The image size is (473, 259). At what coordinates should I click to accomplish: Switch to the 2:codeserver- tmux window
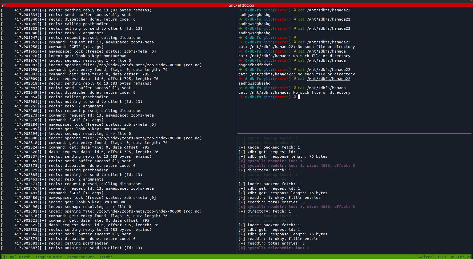click(x=81, y=257)
